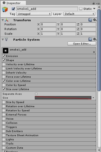Disable Size over Lifetime module checkmark
The width and height of the screenshot is (101, 152).
click(x=4, y=89)
